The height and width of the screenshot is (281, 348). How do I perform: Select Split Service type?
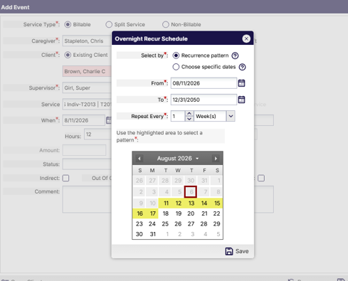(x=109, y=24)
